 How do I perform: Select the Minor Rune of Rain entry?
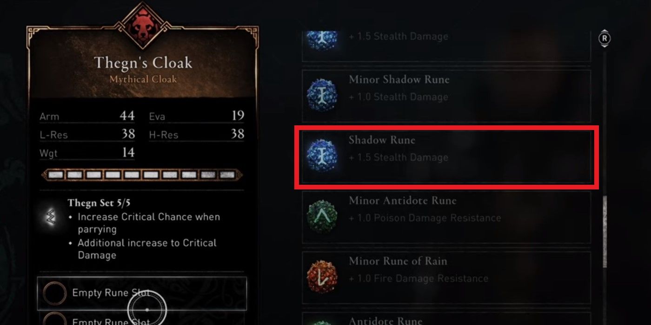tap(446, 278)
